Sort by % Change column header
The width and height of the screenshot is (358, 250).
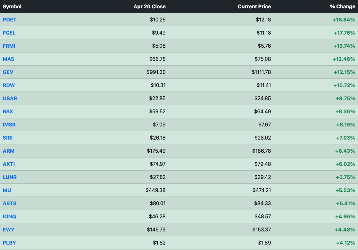coord(342,6)
